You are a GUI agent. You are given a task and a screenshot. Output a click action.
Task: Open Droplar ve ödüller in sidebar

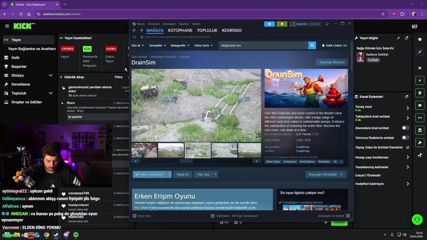click(x=27, y=102)
